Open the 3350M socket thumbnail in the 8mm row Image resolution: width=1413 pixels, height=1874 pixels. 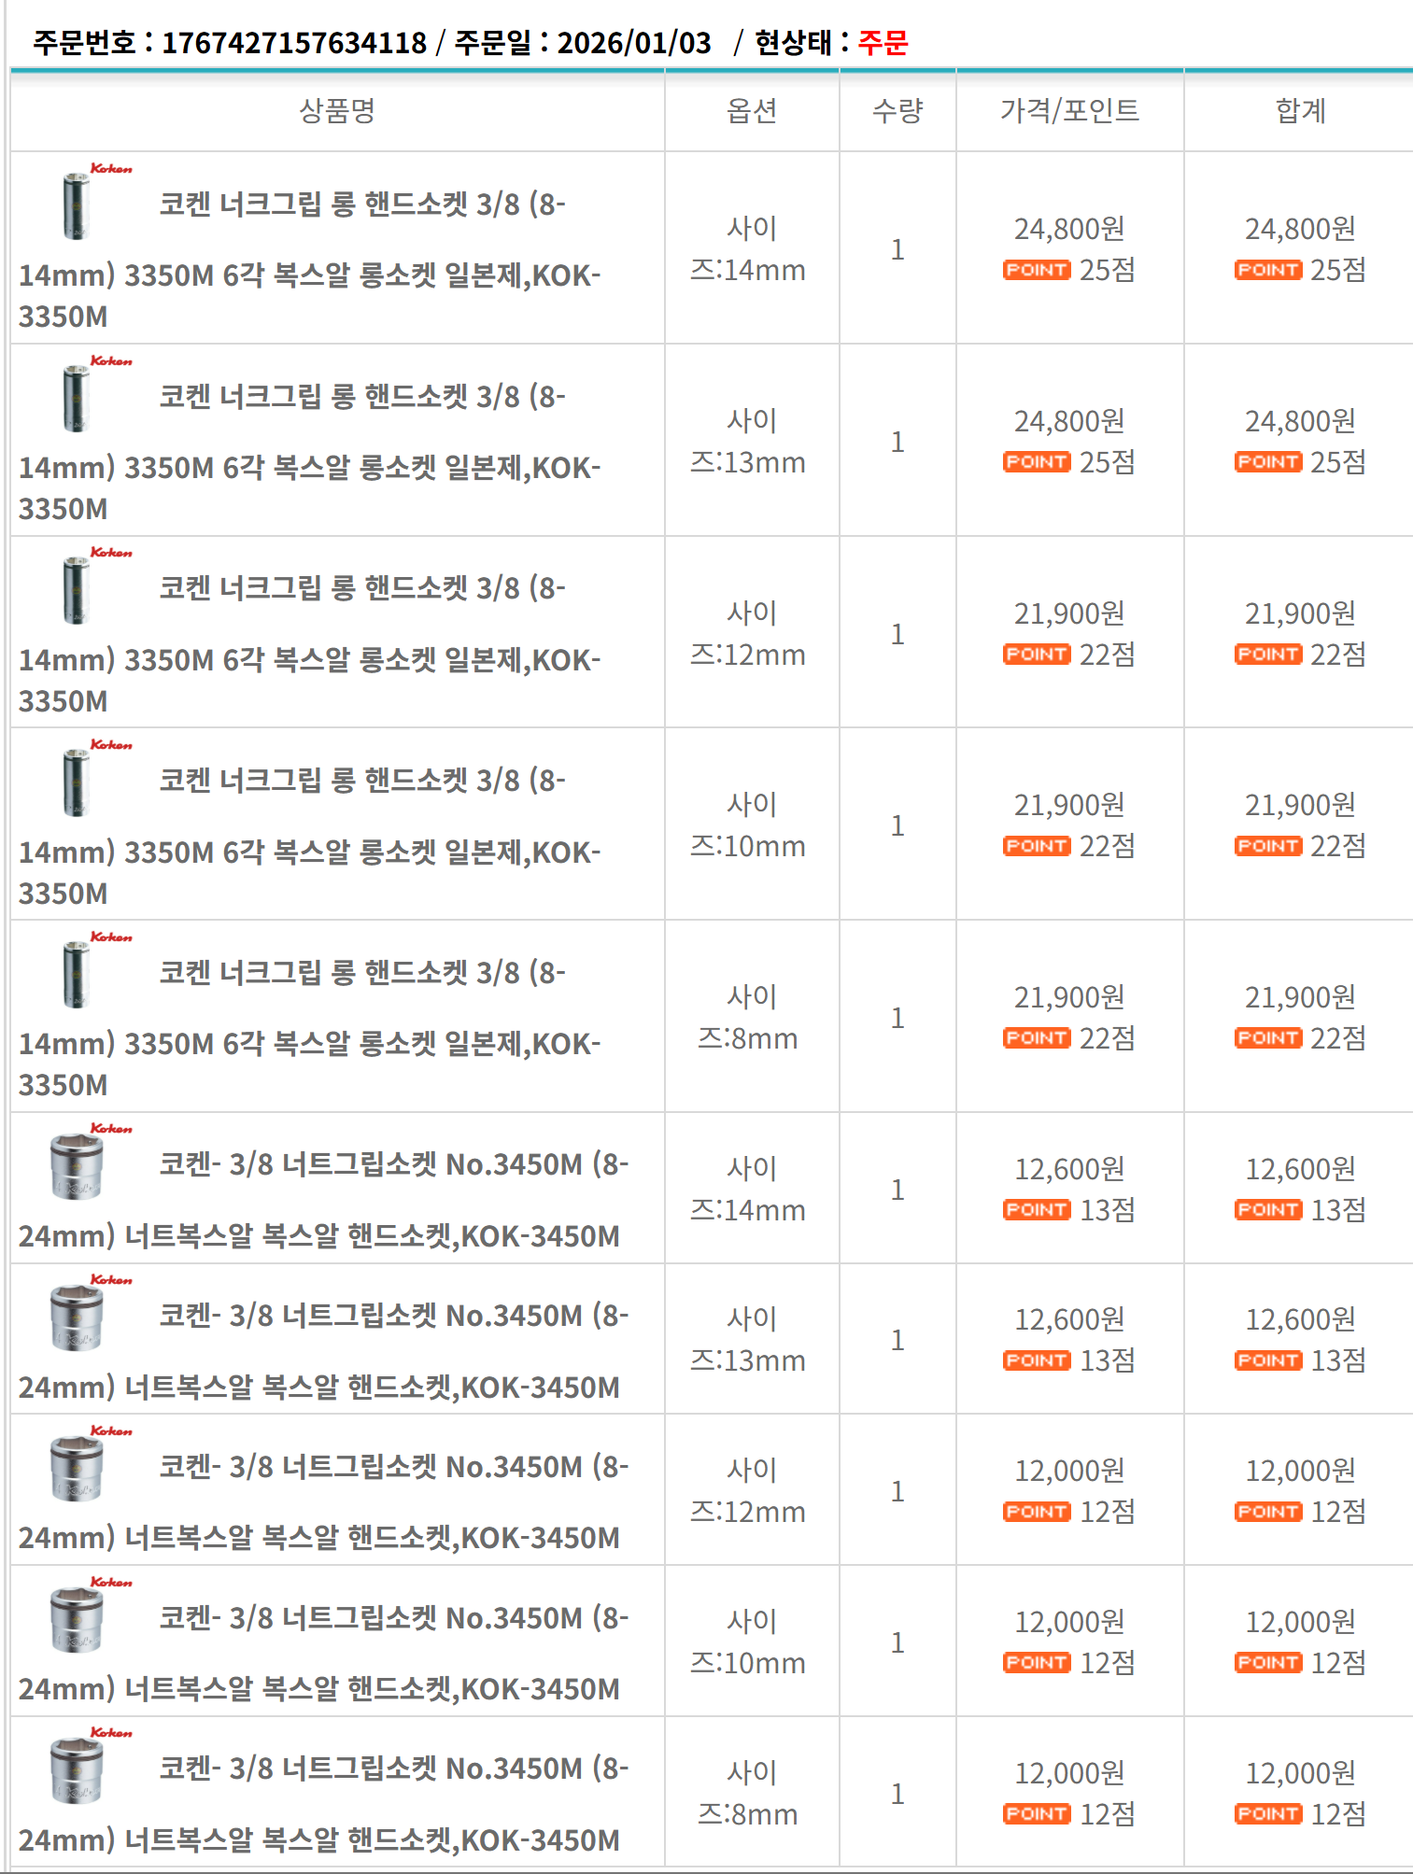77,974
